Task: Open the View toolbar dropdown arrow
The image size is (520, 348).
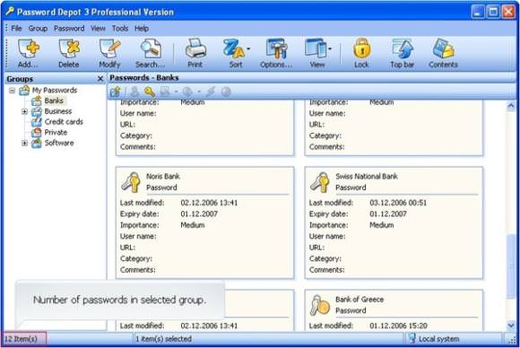Action: click(x=330, y=48)
